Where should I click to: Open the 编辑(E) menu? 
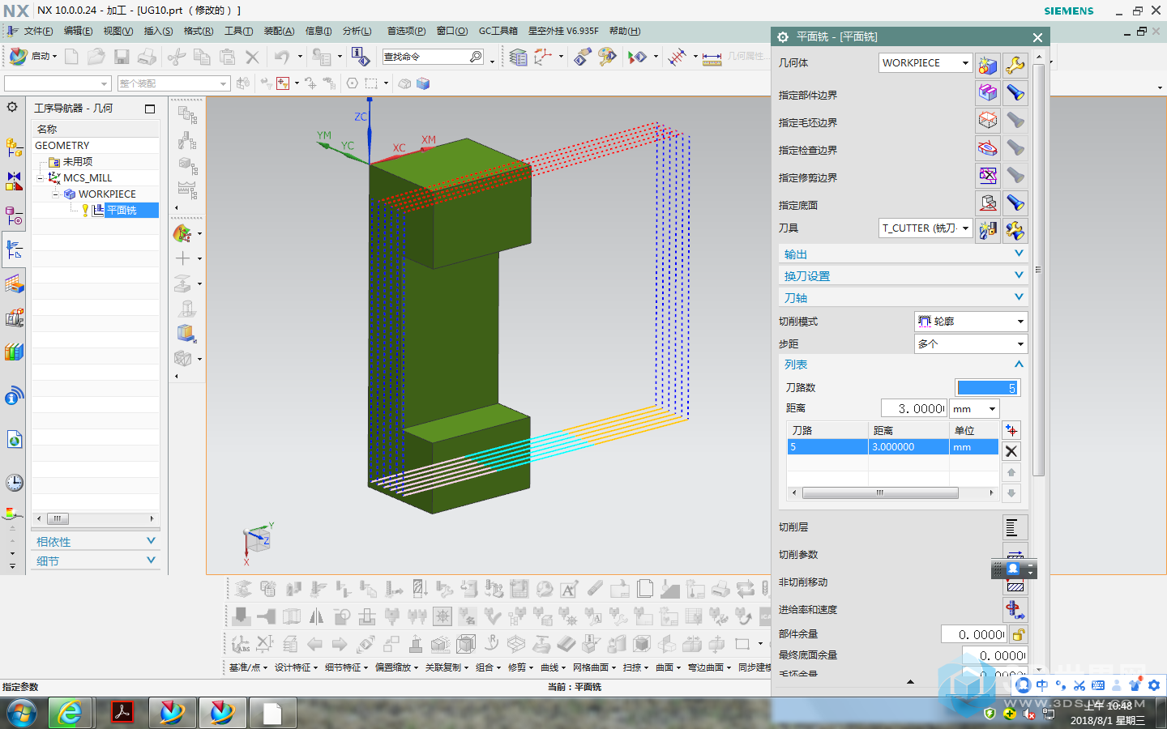click(x=78, y=31)
